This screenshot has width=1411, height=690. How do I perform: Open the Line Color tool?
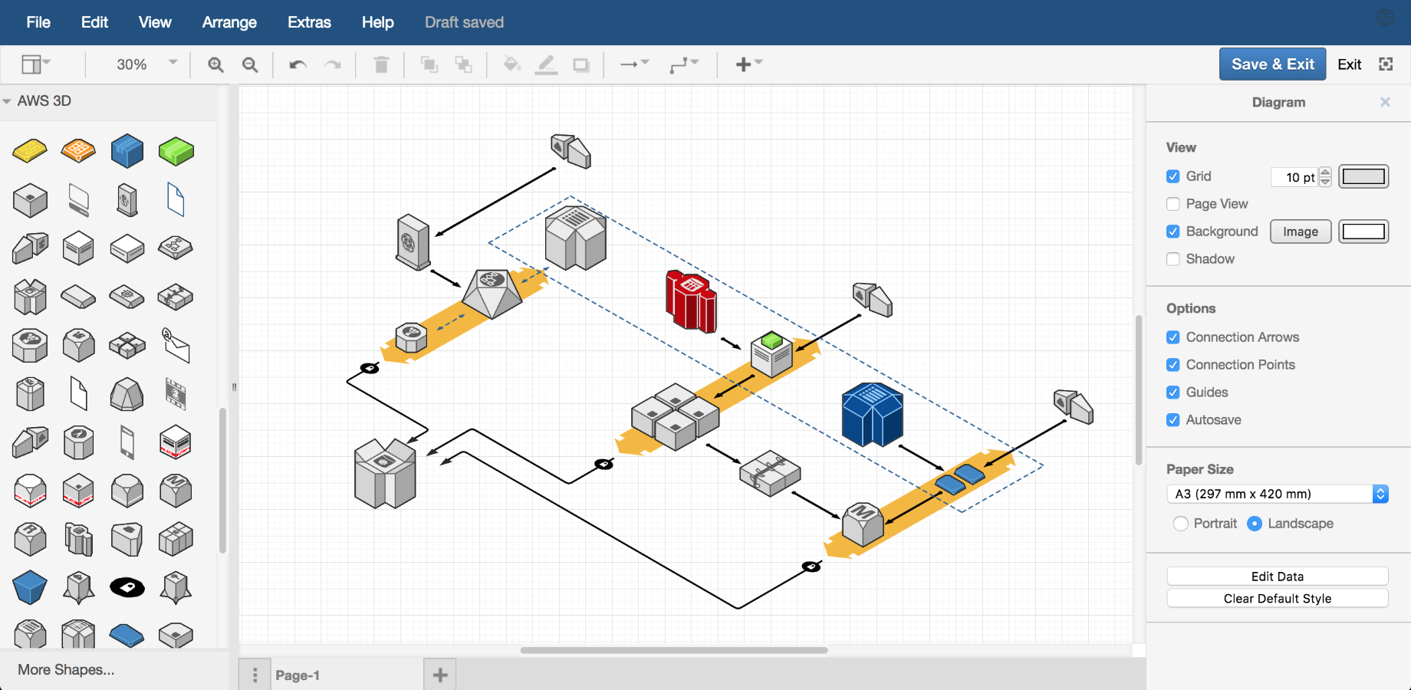pos(547,64)
